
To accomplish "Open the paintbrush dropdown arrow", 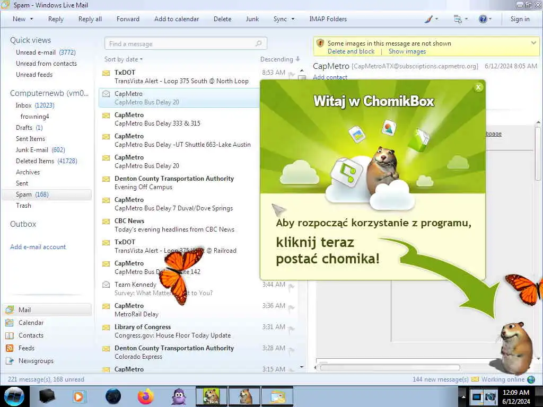I will (436, 19).
